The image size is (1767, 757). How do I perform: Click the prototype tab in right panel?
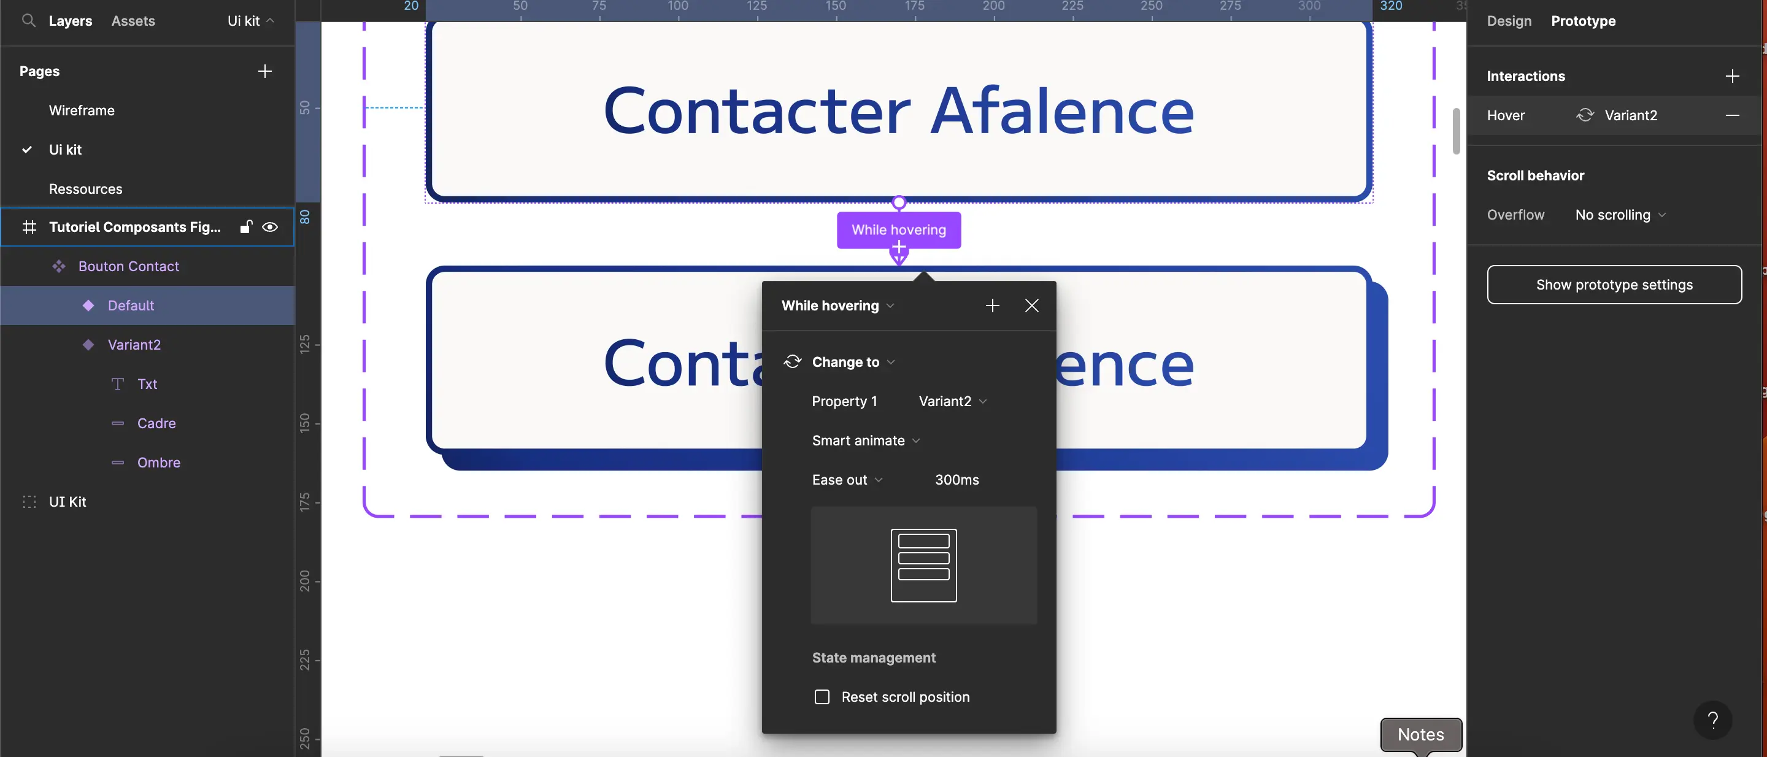1584,21
